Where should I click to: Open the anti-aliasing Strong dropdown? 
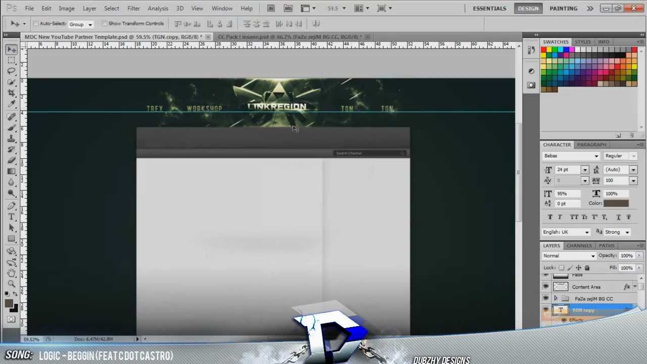tap(617, 232)
